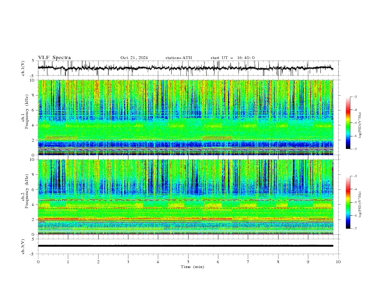The image size is (381, 294).
Task: Select the date text "Oct. 21, 2024"
Action: 134,58
